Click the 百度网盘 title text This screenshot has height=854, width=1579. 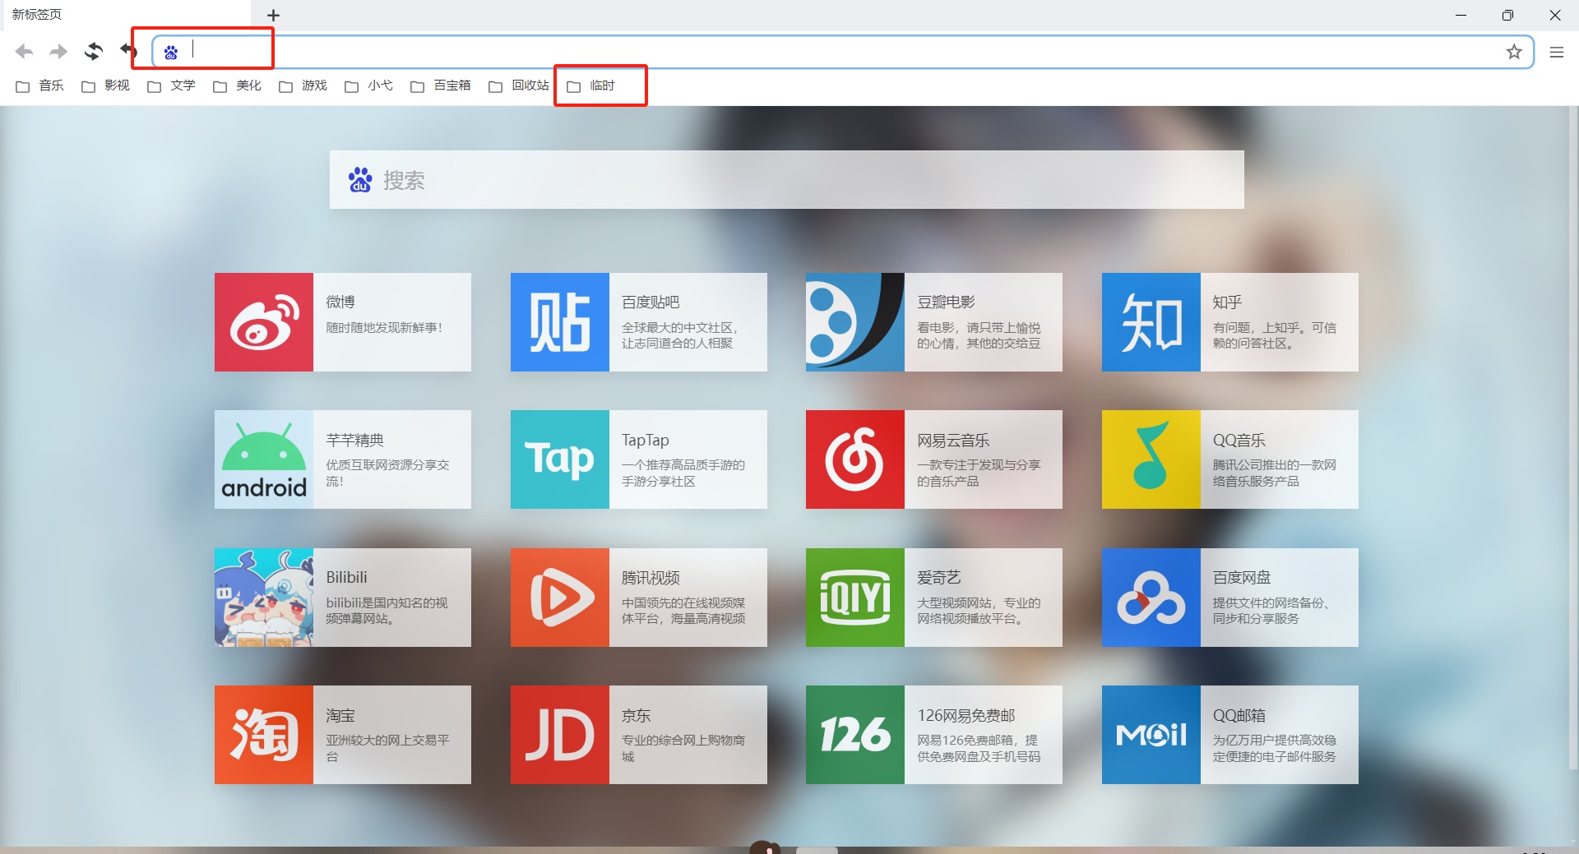pos(1242,578)
